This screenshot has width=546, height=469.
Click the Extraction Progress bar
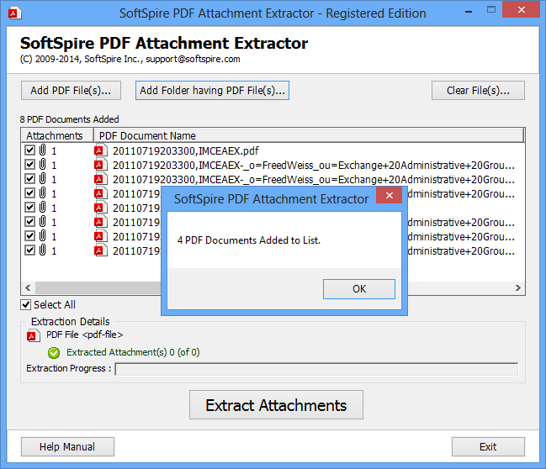(316, 369)
